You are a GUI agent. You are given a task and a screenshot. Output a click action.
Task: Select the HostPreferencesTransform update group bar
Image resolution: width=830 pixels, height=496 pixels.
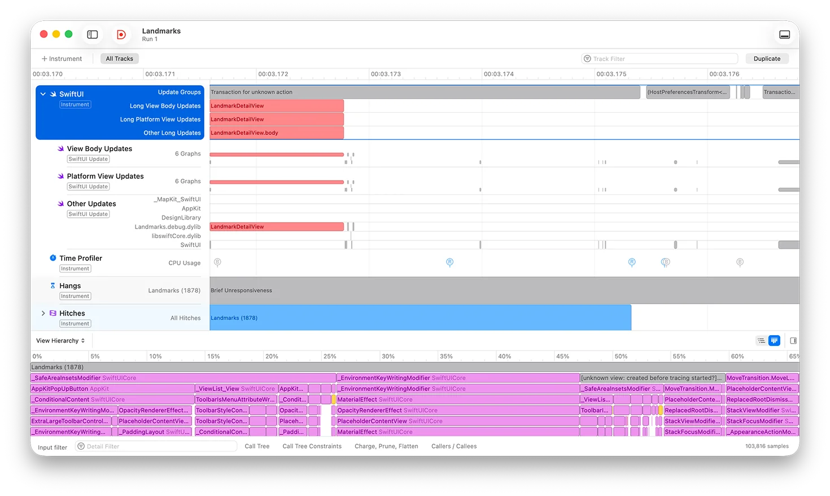coord(688,92)
